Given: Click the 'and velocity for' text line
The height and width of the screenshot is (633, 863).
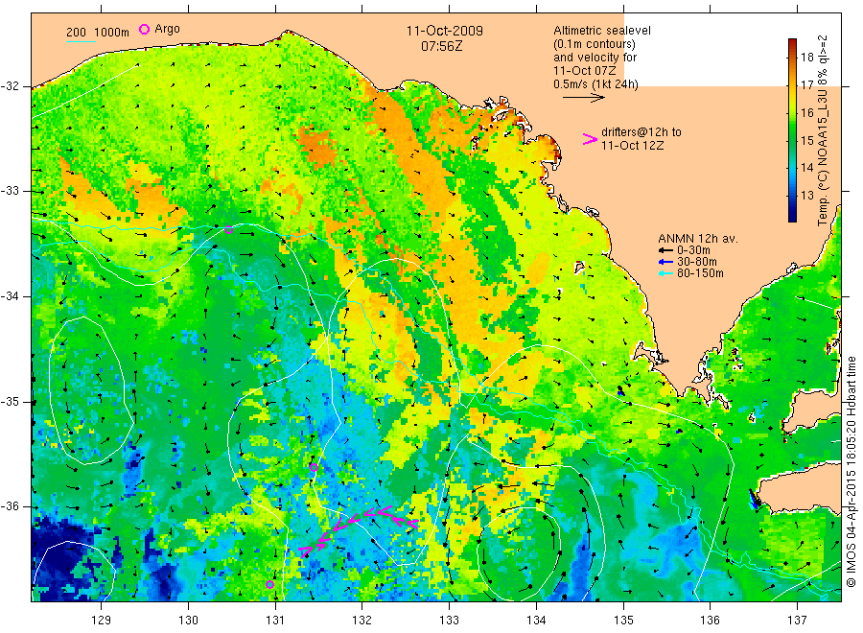Looking at the screenshot, I should tap(595, 58).
